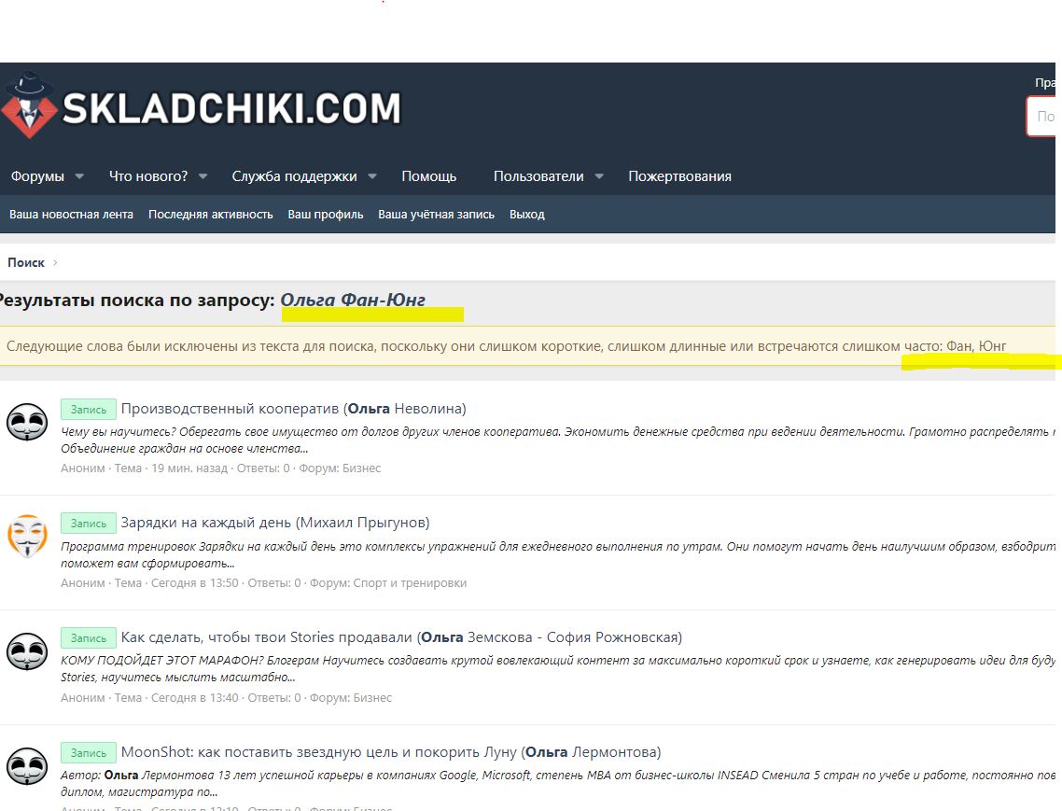The height and width of the screenshot is (811, 1062).
Task: Open the Форумы menu
Action: point(37,176)
